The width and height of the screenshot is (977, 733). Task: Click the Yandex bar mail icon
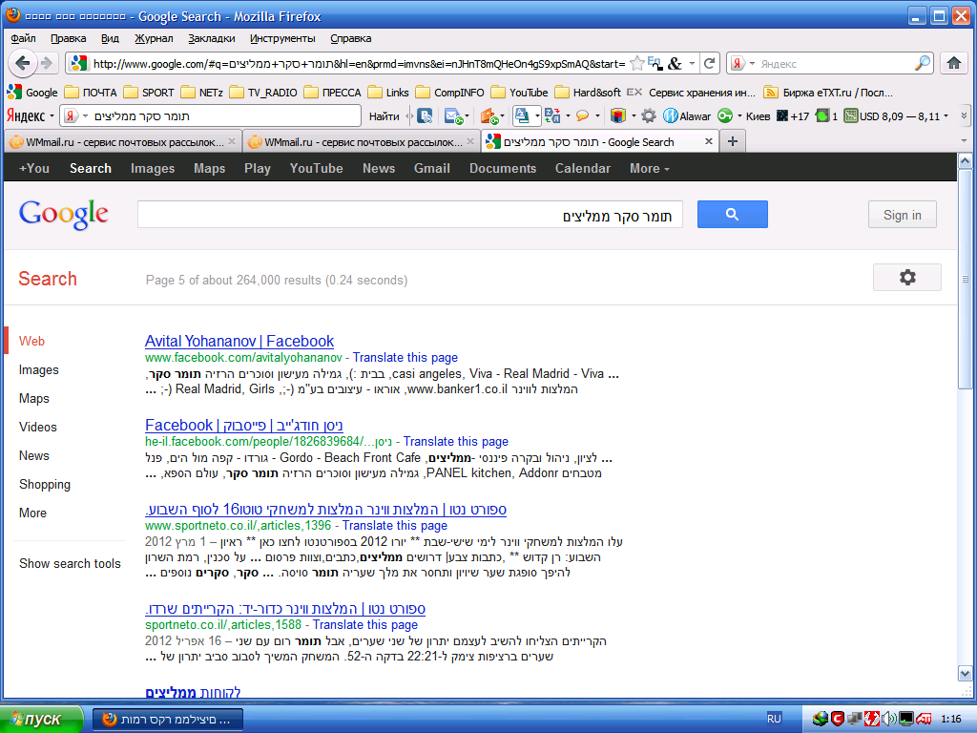click(453, 115)
